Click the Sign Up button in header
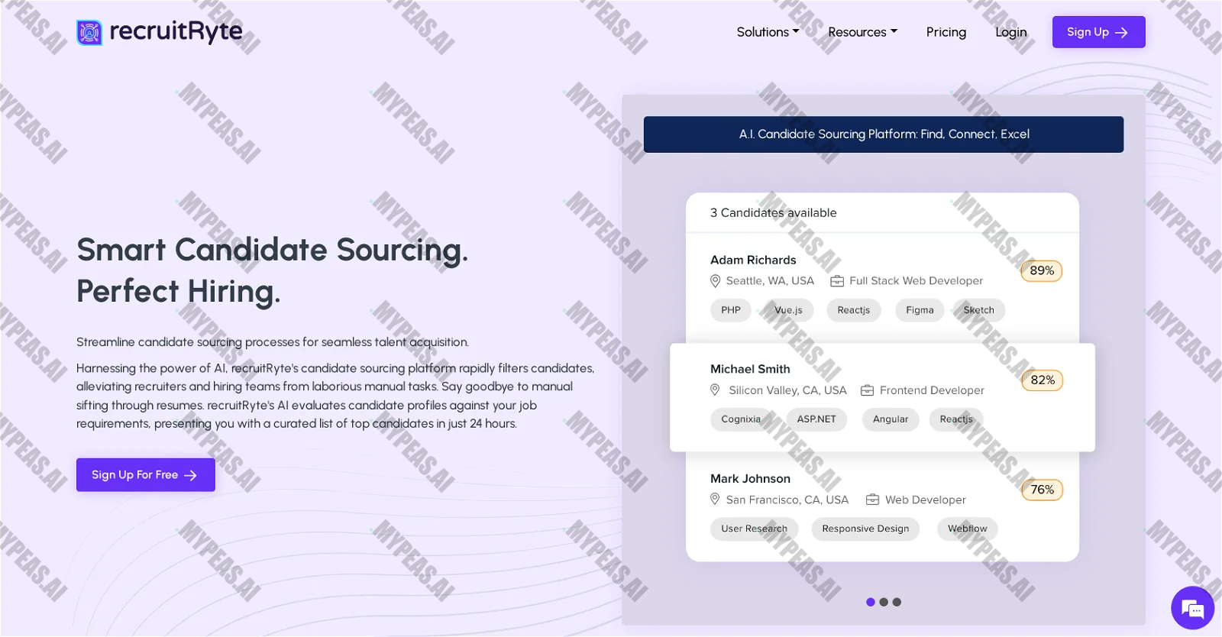The height and width of the screenshot is (637, 1222). coord(1098,32)
